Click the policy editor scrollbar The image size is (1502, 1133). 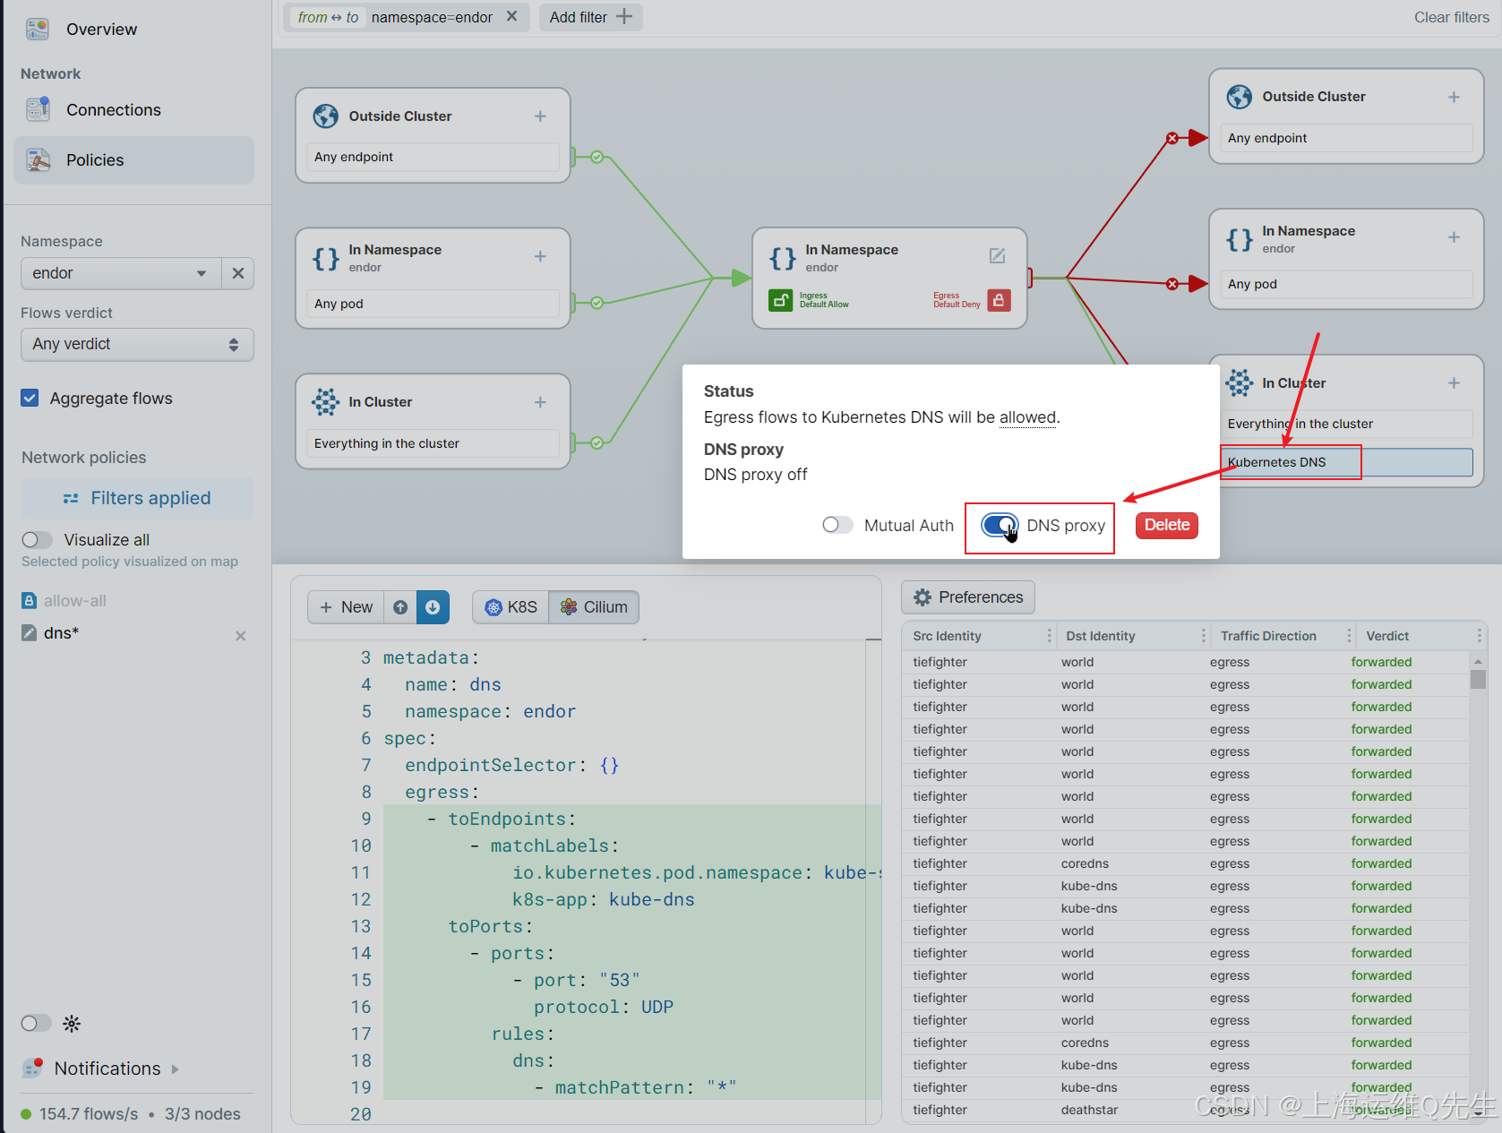click(x=873, y=881)
